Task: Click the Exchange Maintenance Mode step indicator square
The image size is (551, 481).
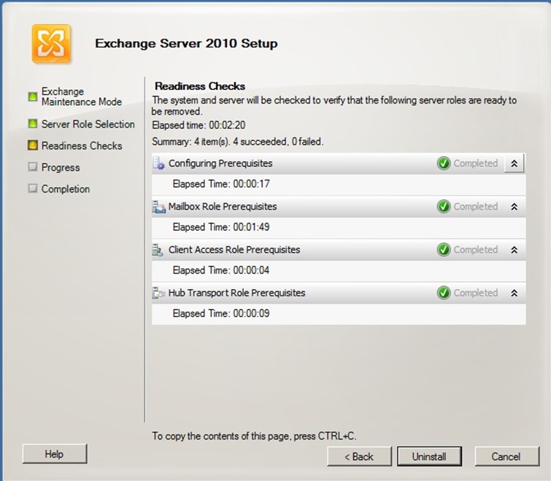Action: pyautogui.click(x=33, y=96)
